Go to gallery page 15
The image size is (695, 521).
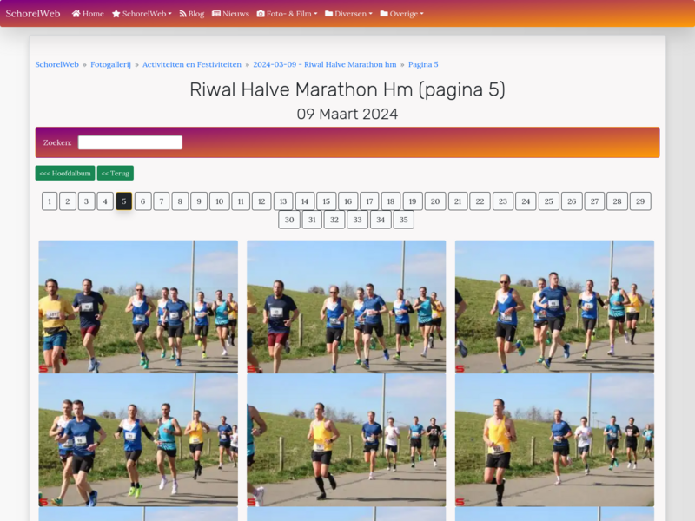point(327,201)
